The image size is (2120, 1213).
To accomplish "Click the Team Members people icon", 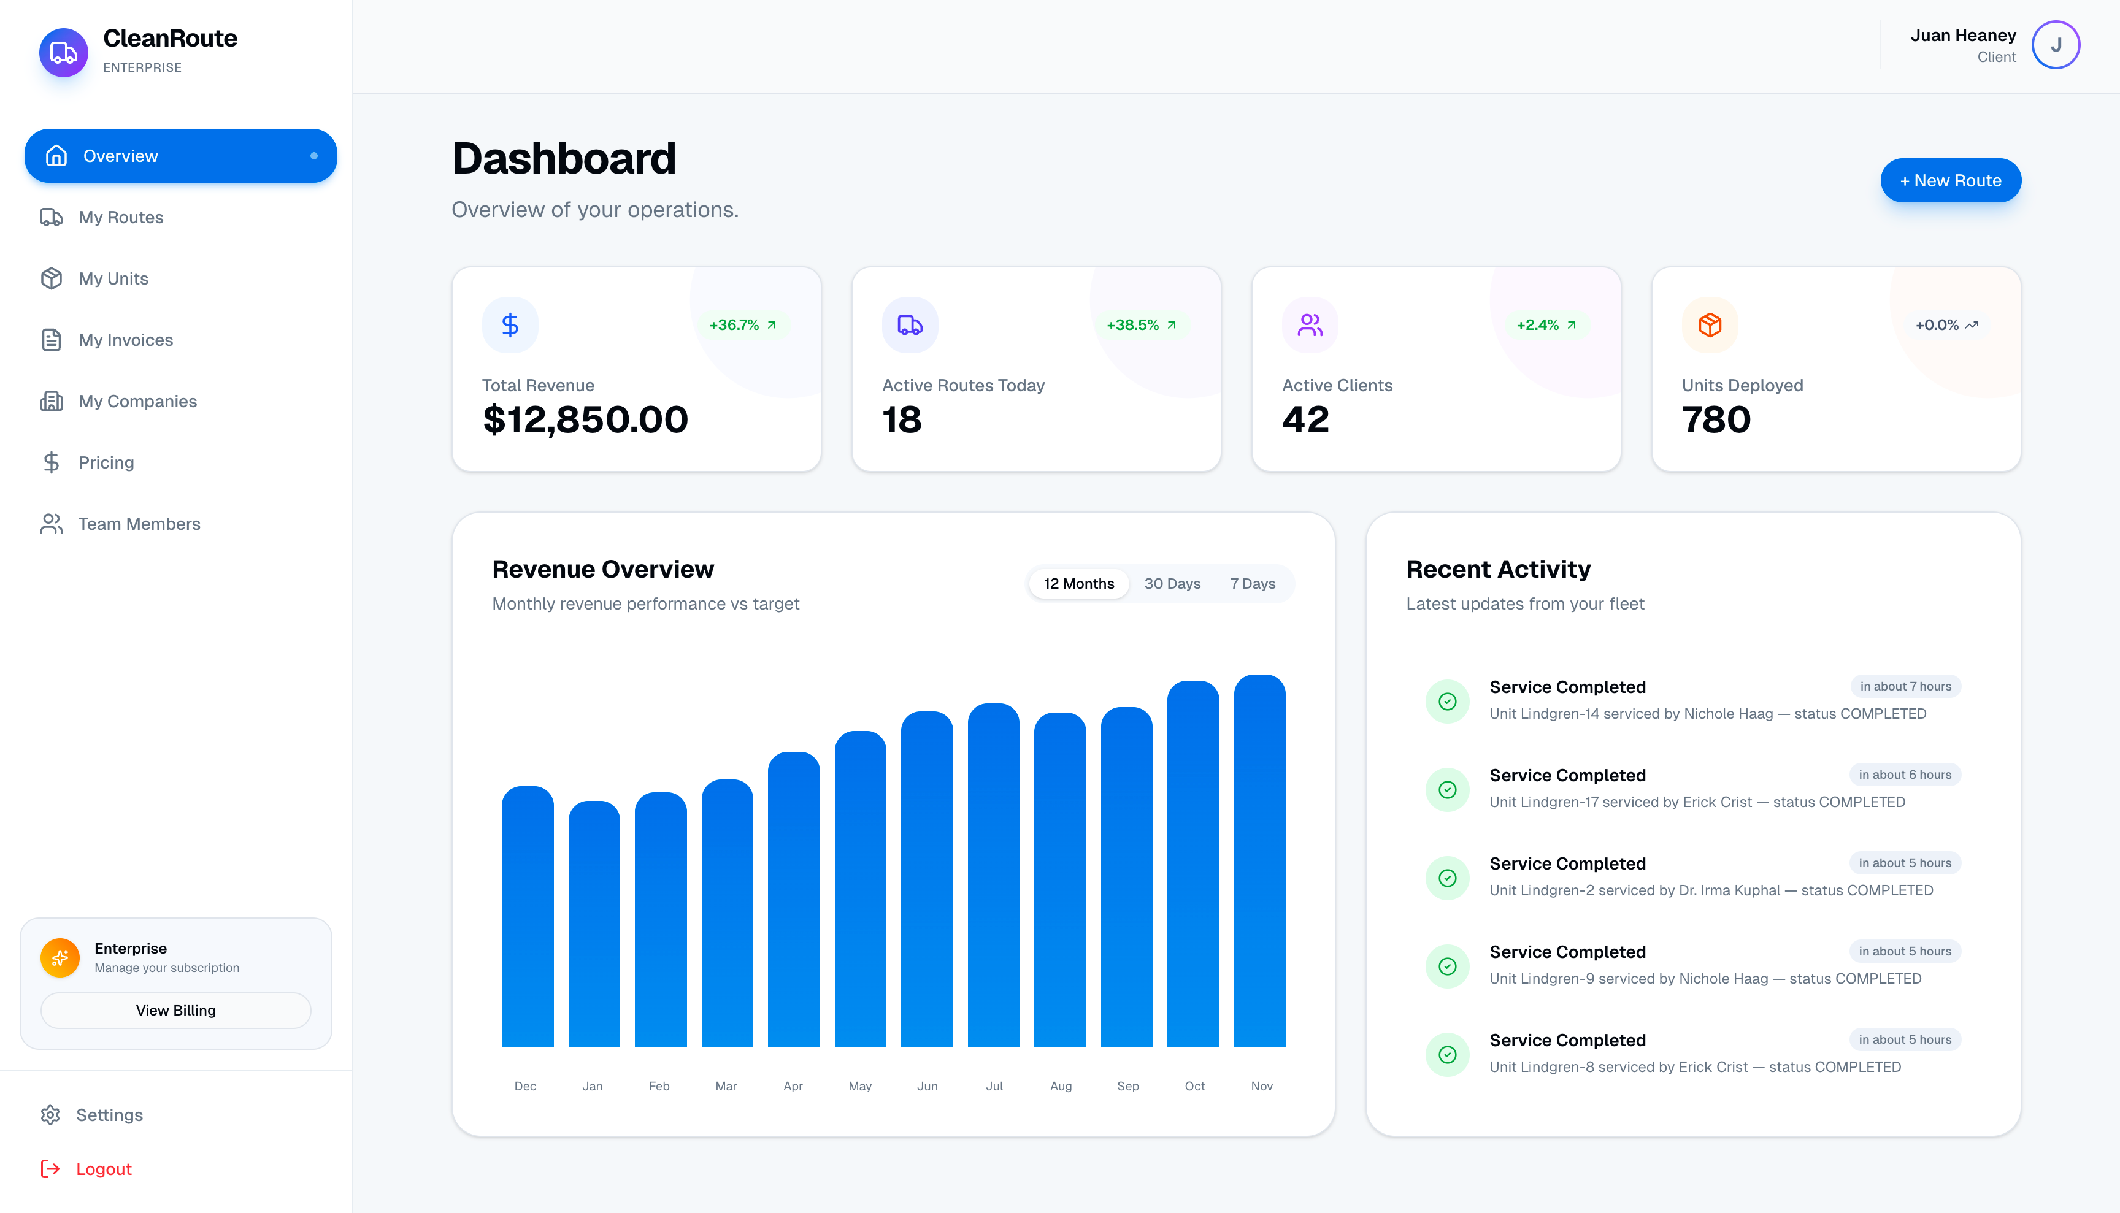I will pyautogui.click(x=51, y=523).
